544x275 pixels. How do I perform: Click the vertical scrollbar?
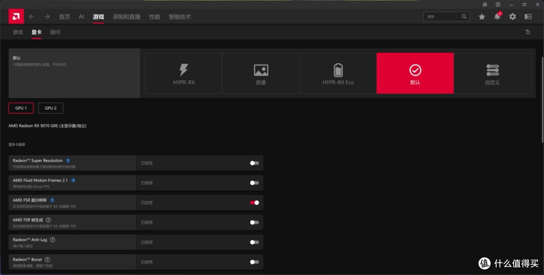point(542,99)
